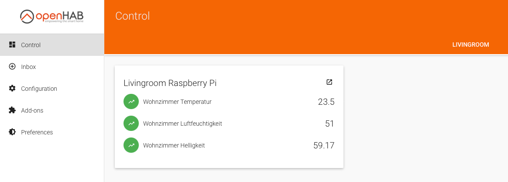Click the green Wohnzimmer Temperatur chart icon

click(131, 102)
